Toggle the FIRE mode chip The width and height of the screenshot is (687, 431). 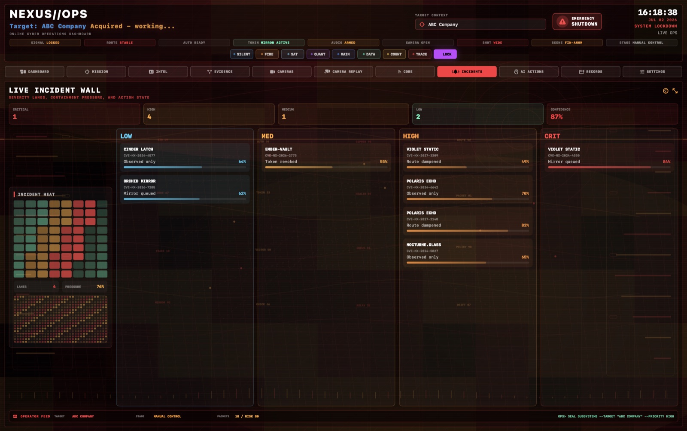(267, 54)
